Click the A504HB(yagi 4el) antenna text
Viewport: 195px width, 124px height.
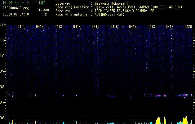pos(109,15)
